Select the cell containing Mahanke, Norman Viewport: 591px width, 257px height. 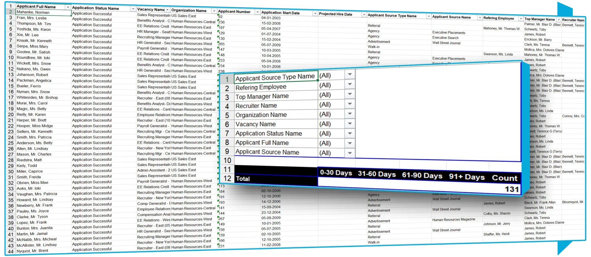[x=43, y=12]
